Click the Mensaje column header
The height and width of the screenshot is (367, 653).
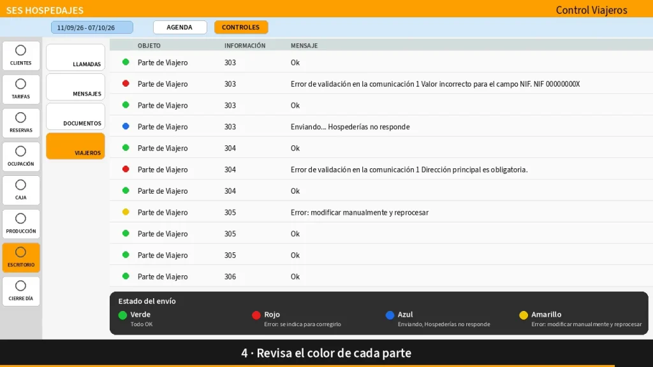304,46
